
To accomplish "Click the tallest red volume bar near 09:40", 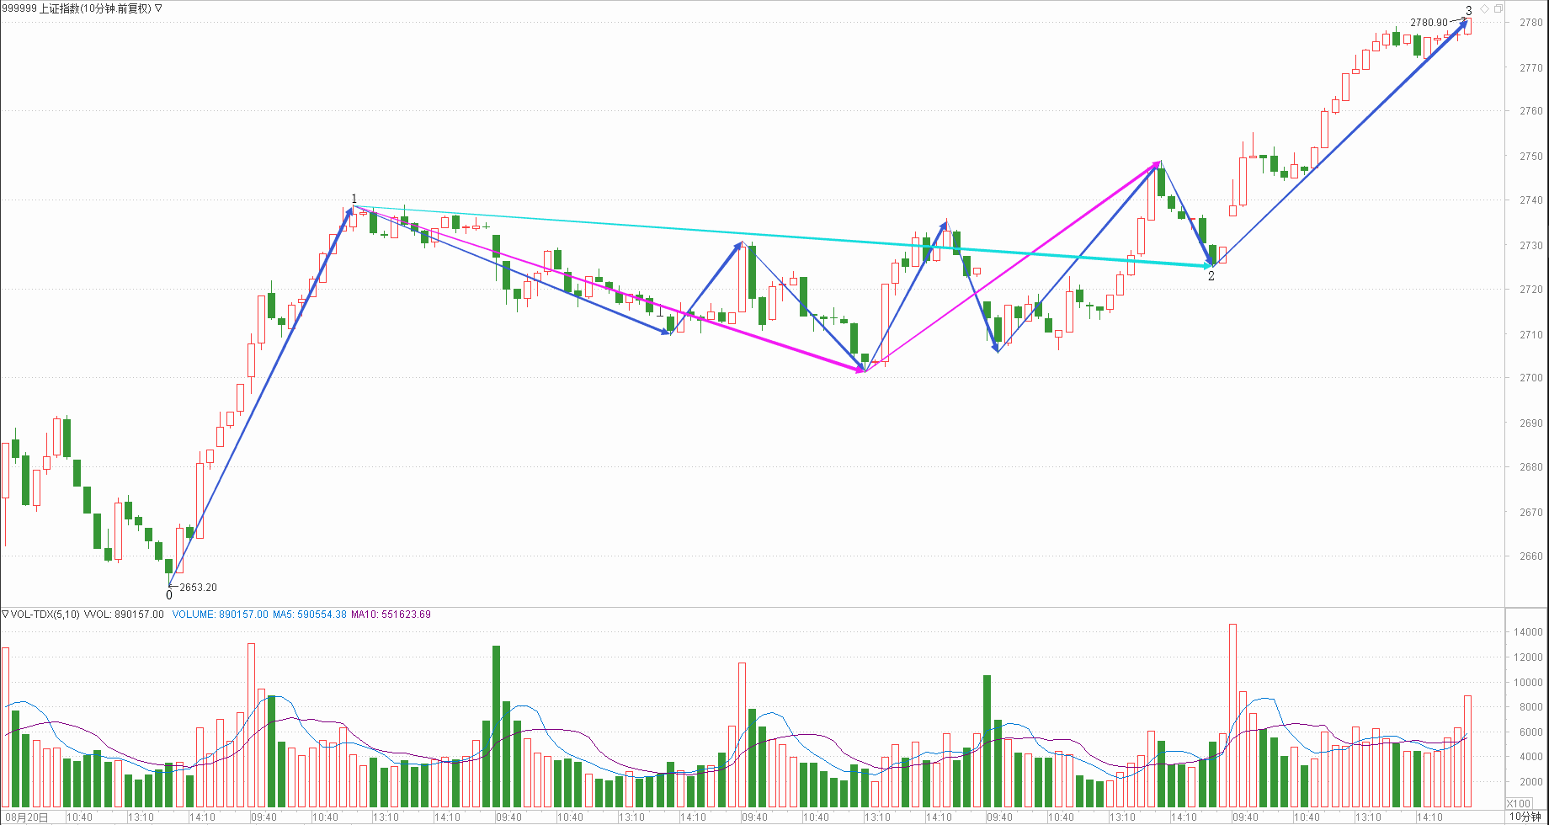I will point(1233,716).
